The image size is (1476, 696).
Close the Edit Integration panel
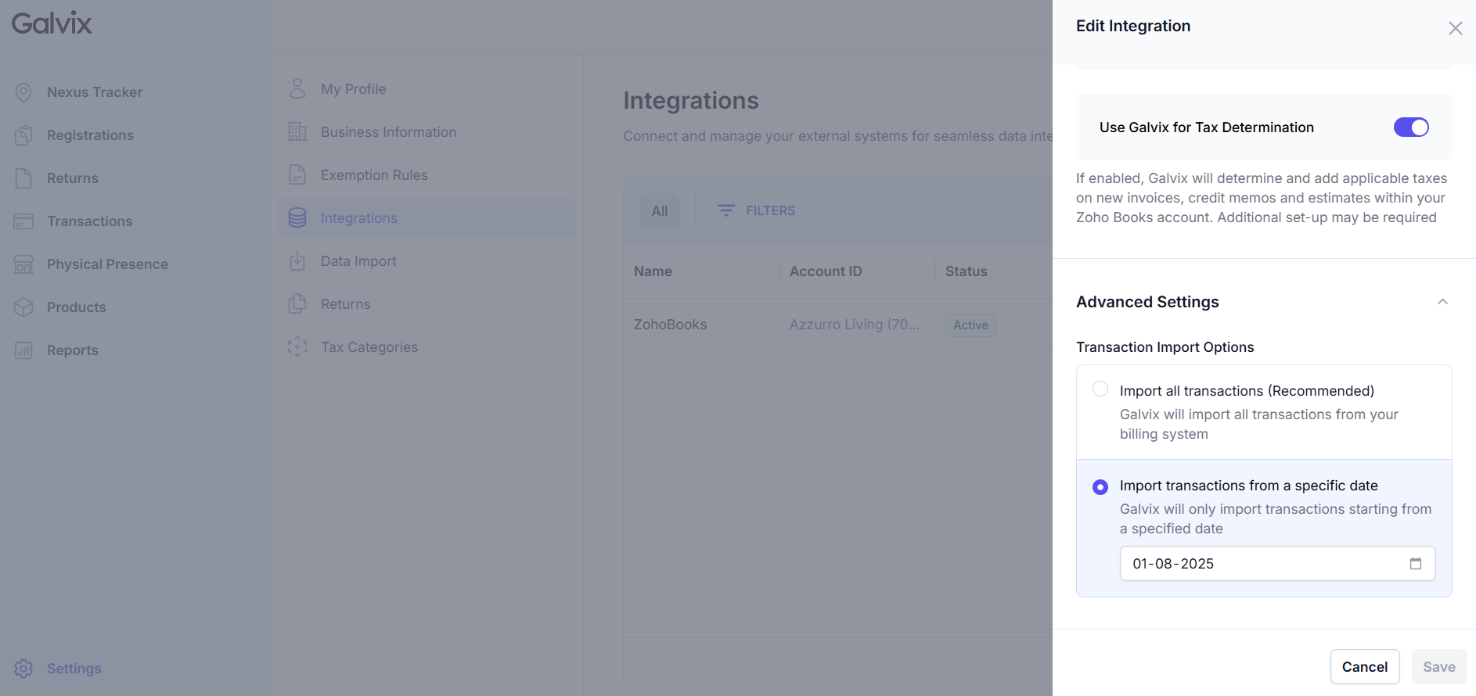tap(1455, 28)
